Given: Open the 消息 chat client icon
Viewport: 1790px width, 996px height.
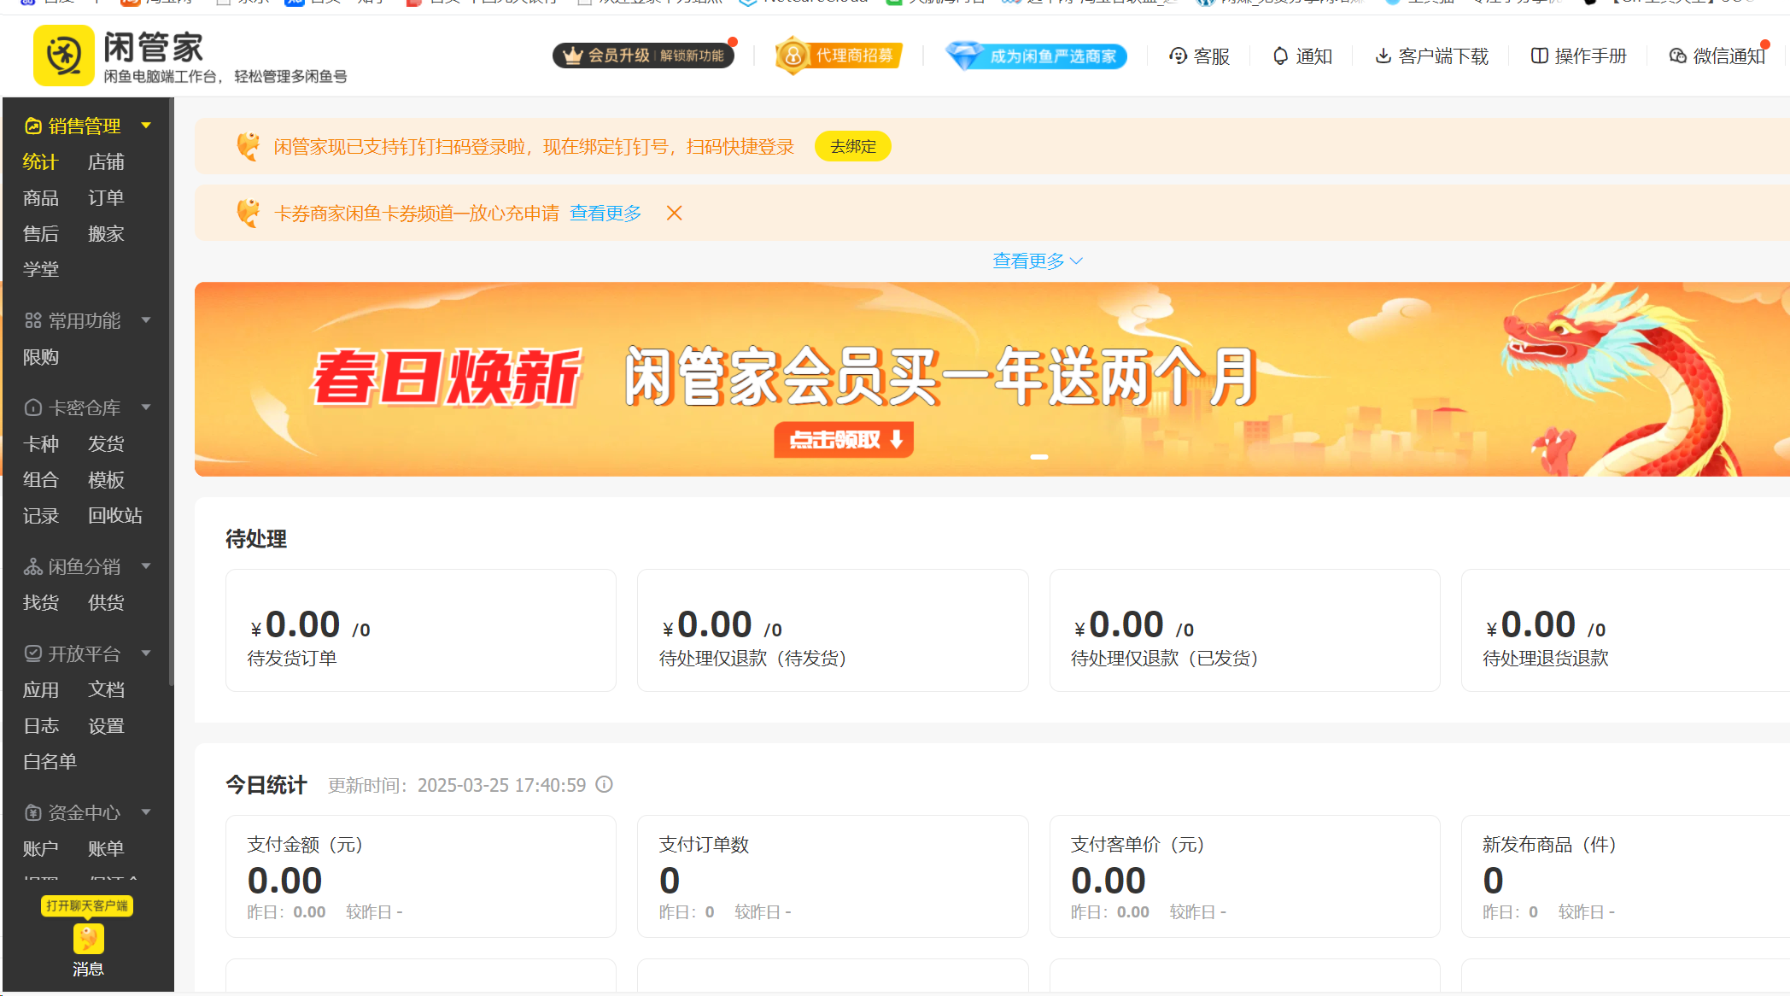Looking at the screenshot, I should tap(89, 939).
